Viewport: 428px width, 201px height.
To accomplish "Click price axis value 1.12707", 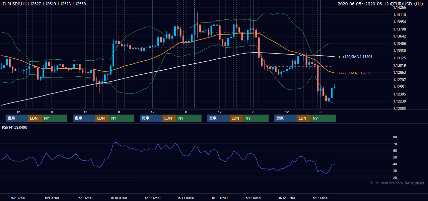I will coord(400,80).
